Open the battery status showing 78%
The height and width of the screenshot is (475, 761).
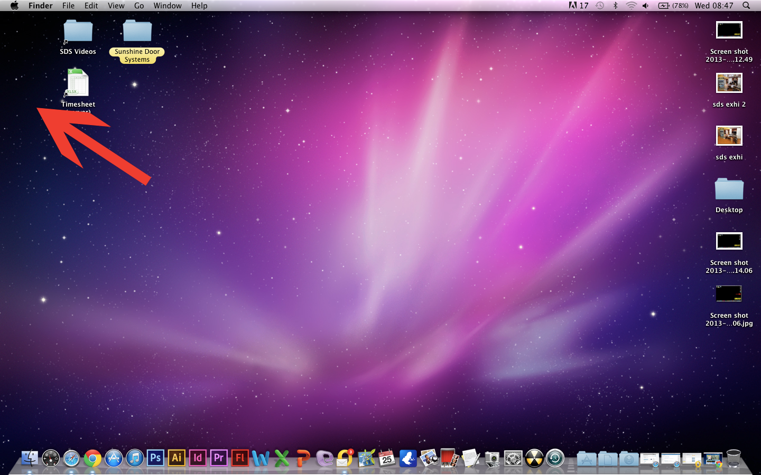[x=673, y=6]
